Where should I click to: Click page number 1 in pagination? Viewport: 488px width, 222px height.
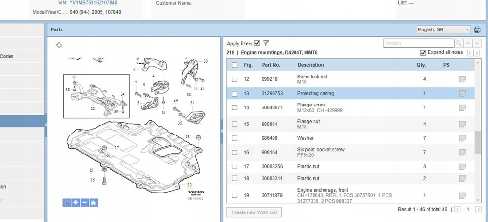[468, 210]
